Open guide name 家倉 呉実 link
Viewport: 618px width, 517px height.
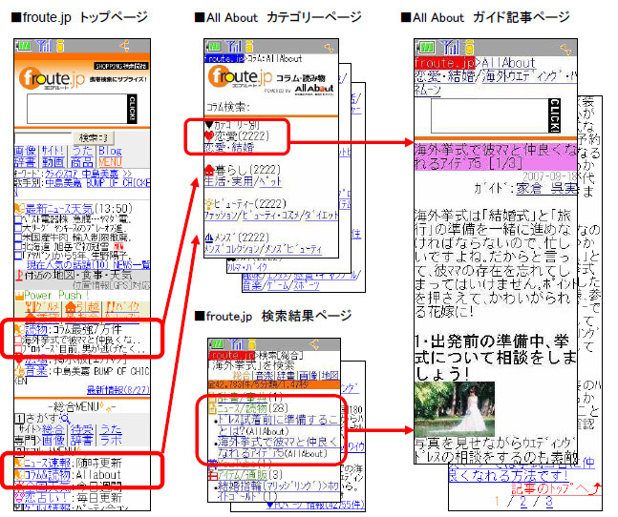click(546, 189)
